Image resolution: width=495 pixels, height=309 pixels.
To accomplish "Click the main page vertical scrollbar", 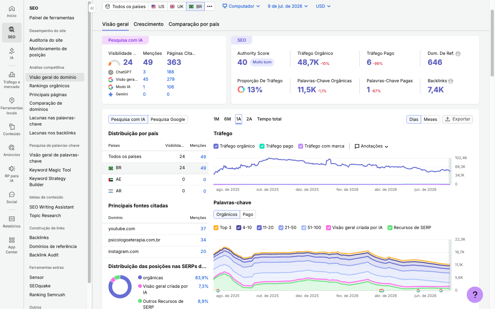I will (492, 42).
